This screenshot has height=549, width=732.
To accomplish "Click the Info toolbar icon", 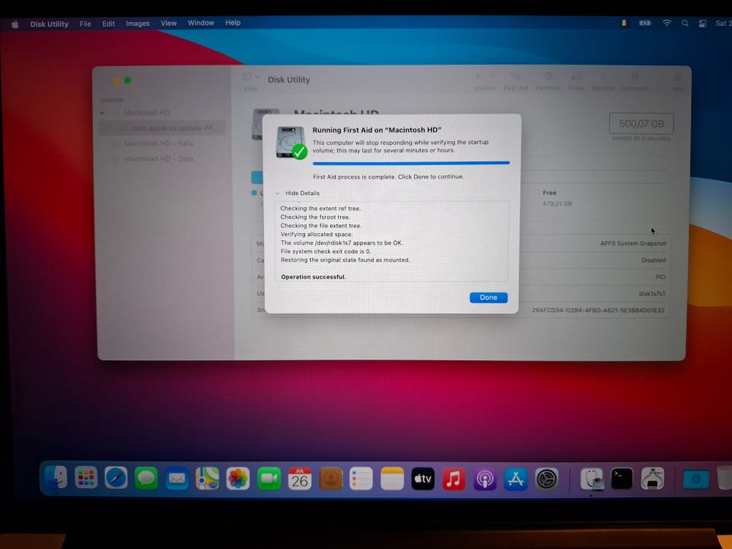I will tap(678, 77).
